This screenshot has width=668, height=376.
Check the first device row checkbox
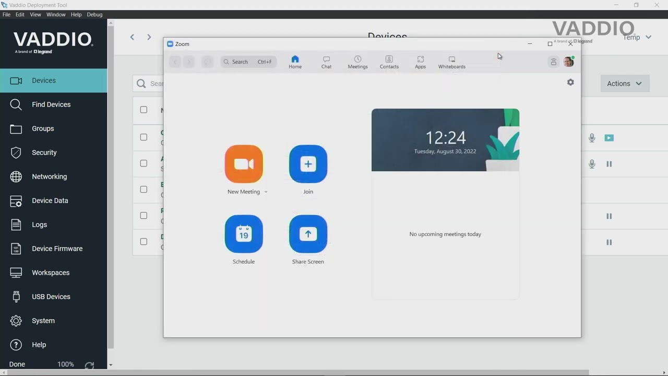coord(144,137)
